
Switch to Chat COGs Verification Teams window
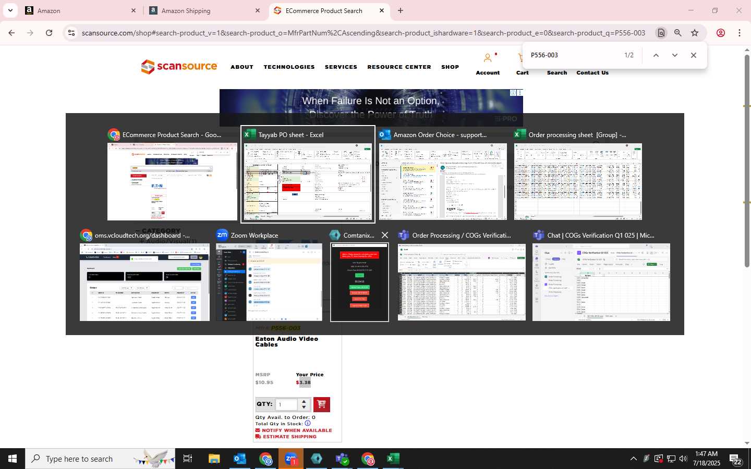(x=601, y=275)
